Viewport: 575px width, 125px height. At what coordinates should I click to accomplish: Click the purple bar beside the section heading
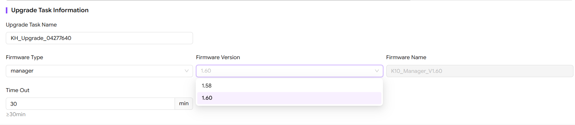pos(6,10)
